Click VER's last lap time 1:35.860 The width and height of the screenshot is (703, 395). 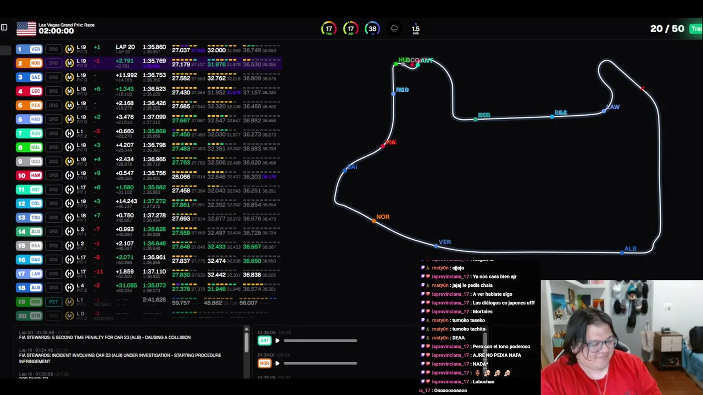point(154,47)
